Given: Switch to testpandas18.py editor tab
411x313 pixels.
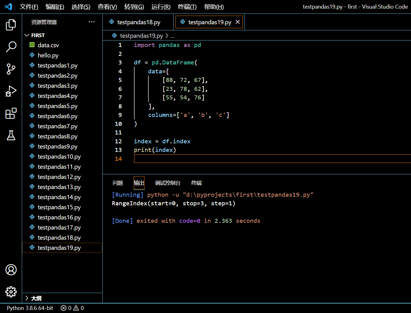Looking at the screenshot, I should [138, 22].
